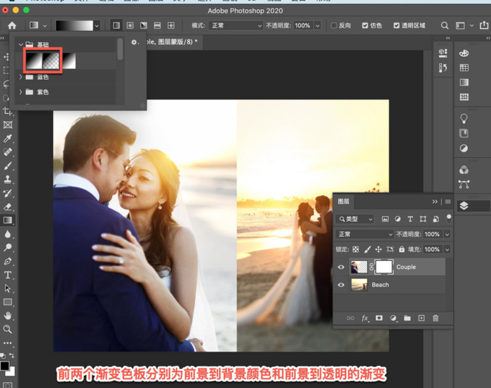Click the Home icon in the options bar
The image size is (491, 388).
12,25
